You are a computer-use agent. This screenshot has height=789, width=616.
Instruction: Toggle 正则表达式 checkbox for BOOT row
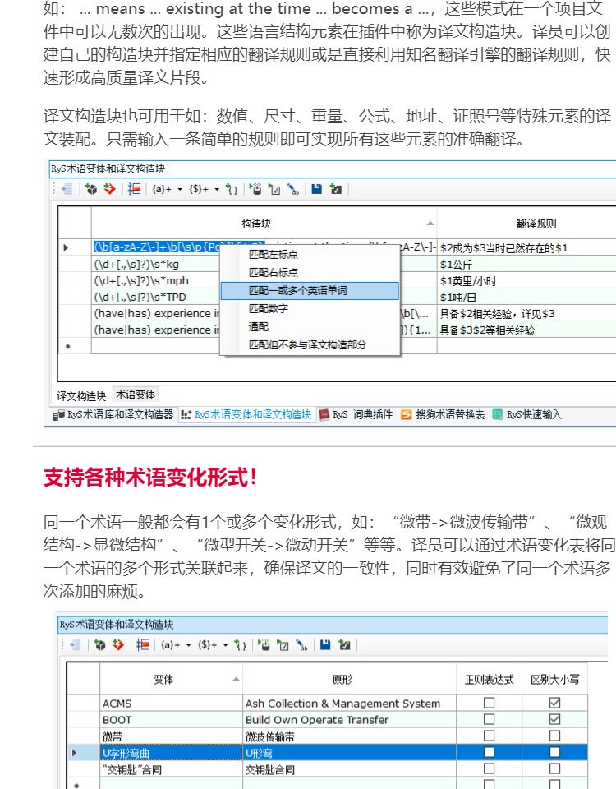489,719
